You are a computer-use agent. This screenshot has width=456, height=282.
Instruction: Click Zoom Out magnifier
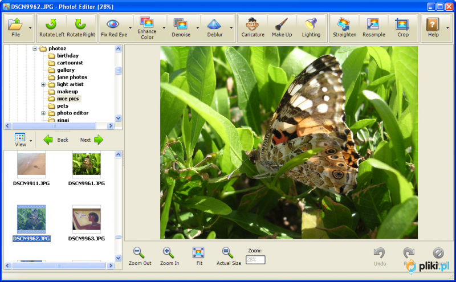140,256
